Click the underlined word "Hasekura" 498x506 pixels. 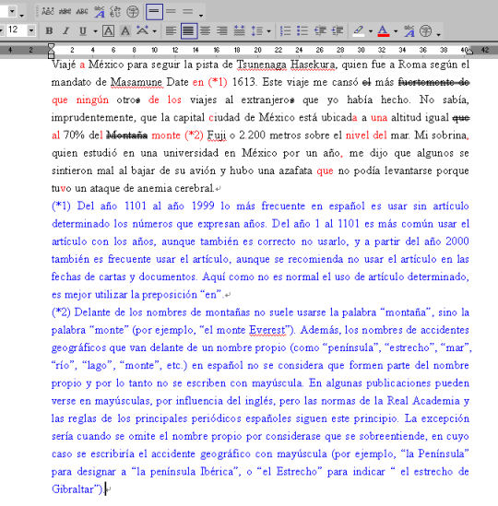[313, 65]
